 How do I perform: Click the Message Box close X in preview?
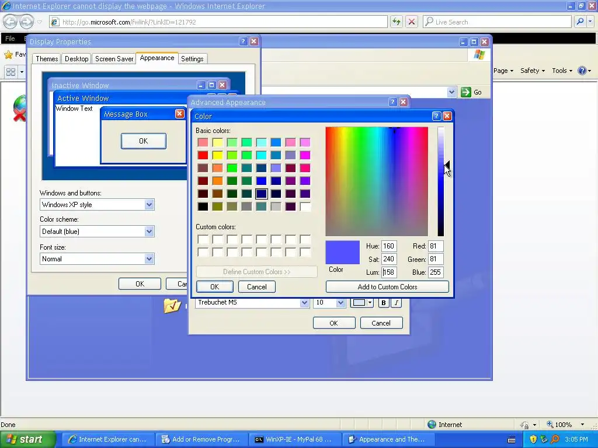click(179, 114)
